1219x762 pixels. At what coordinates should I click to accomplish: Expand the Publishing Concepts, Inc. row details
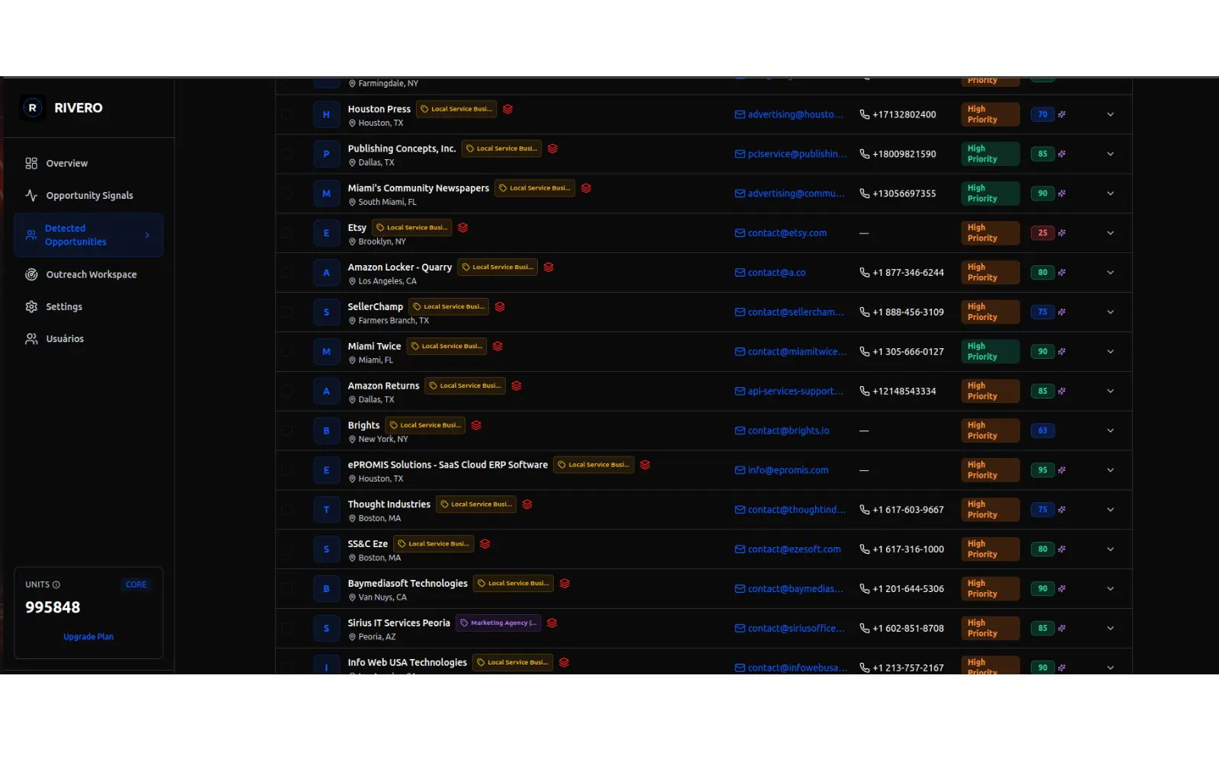(x=1110, y=154)
